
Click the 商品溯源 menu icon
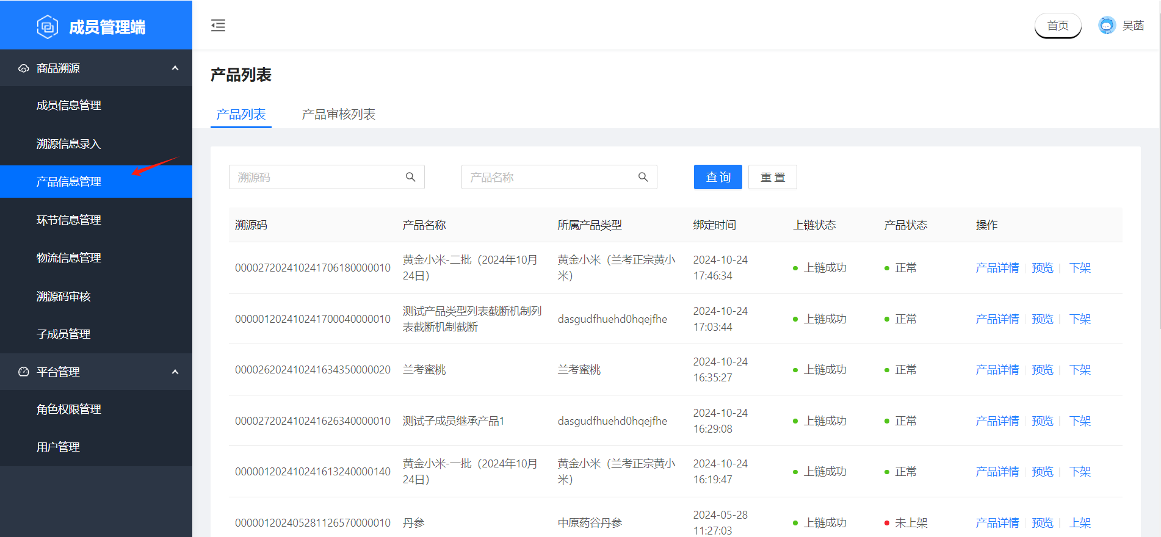click(x=24, y=68)
